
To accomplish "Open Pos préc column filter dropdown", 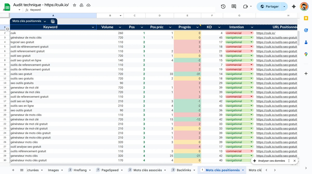I will [x=170, y=27].
